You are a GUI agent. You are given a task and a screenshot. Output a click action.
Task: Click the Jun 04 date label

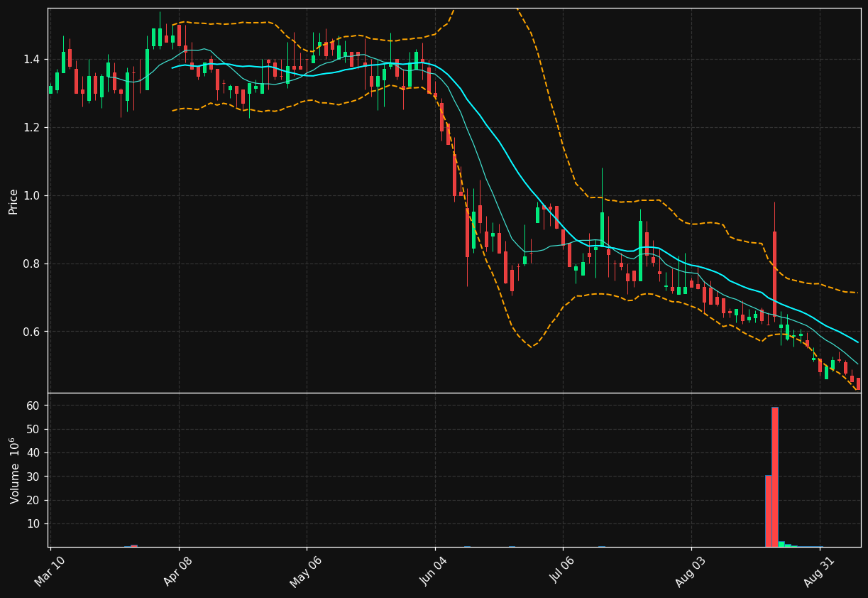[434, 570]
